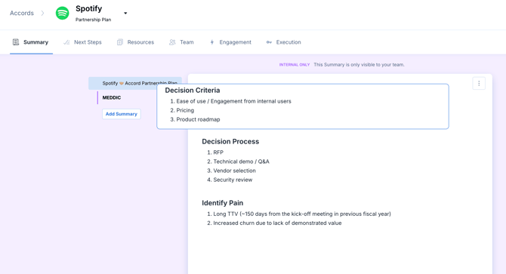Image resolution: width=506 pixels, height=274 pixels.
Task: Click the 'Product roadmap' list item
Action: pos(198,119)
